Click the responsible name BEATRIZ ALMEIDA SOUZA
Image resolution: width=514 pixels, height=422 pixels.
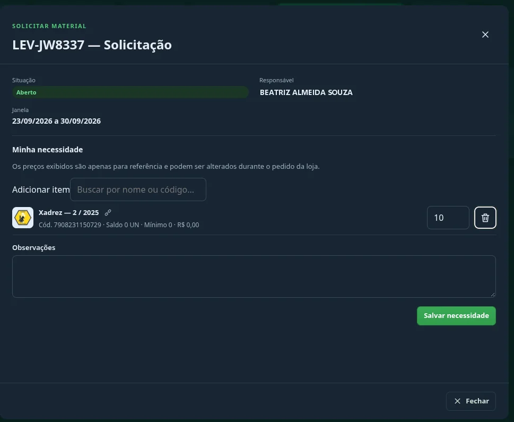[x=306, y=92]
